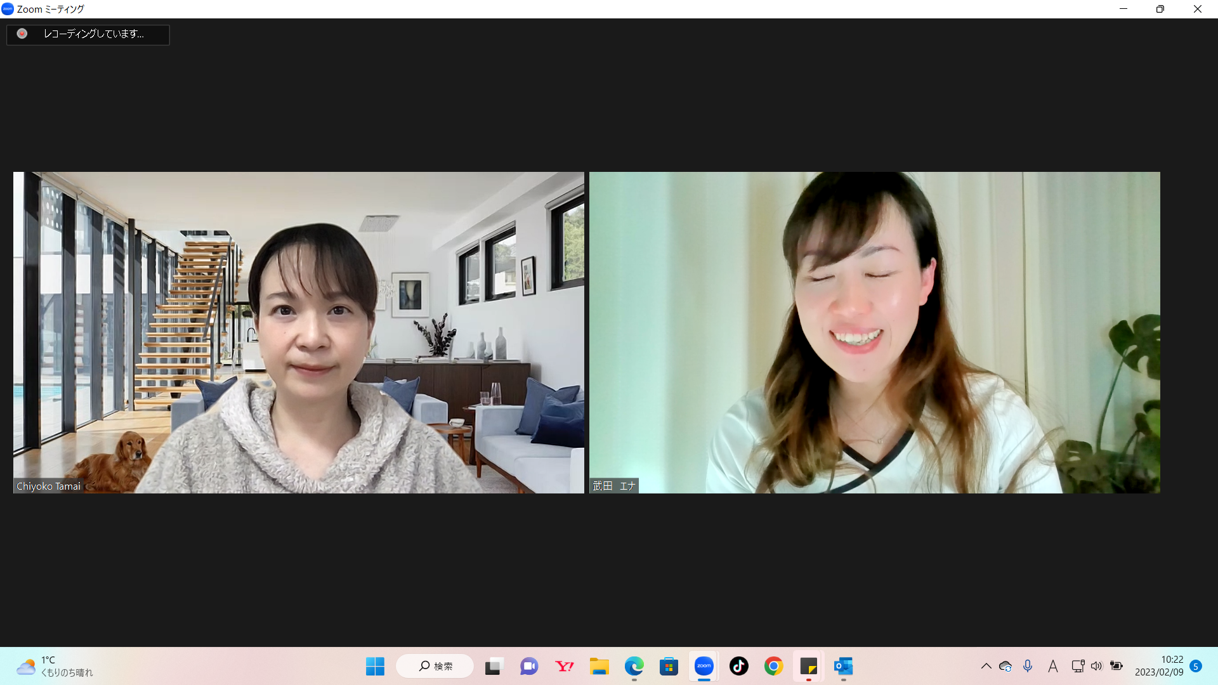Open the weather widget showing 1°C
The height and width of the screenshot is (685, 1218).
point(55,666)
